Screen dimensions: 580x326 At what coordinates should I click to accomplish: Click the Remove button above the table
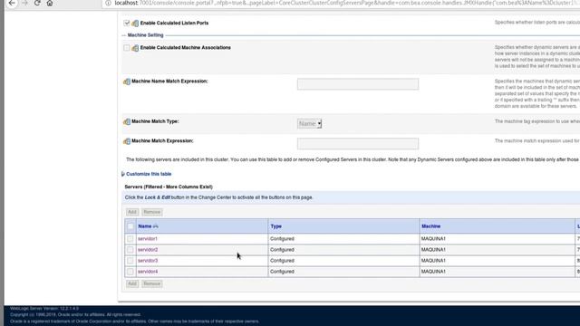click(152, 212)
